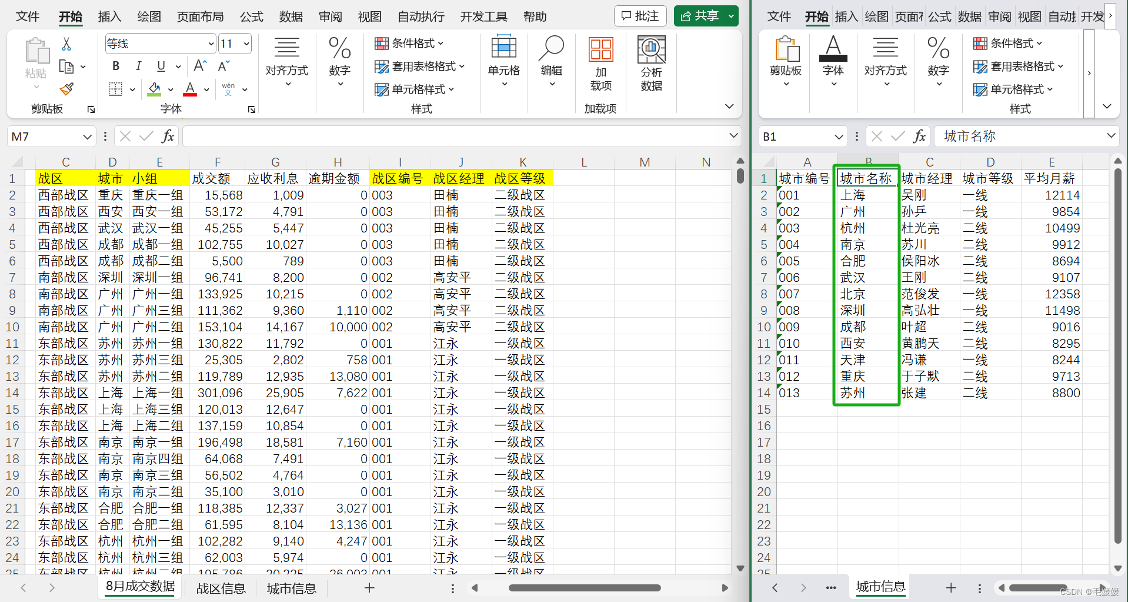Image resolution: width=1128 pixels, height=602 pixels.
Task: Click the Borders icon in left ribbon
Action: [x=116, y=89]
